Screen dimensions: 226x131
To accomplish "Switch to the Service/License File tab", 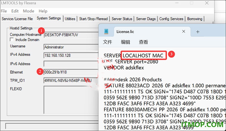I will click(x=17, y=19).
